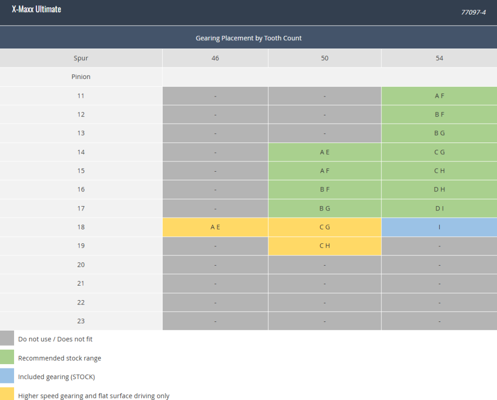Click the yellow 'Higher speed gearing' legend swatch
Image resolution: width=497 pixels, height=400 pixels.
(7, 394)
